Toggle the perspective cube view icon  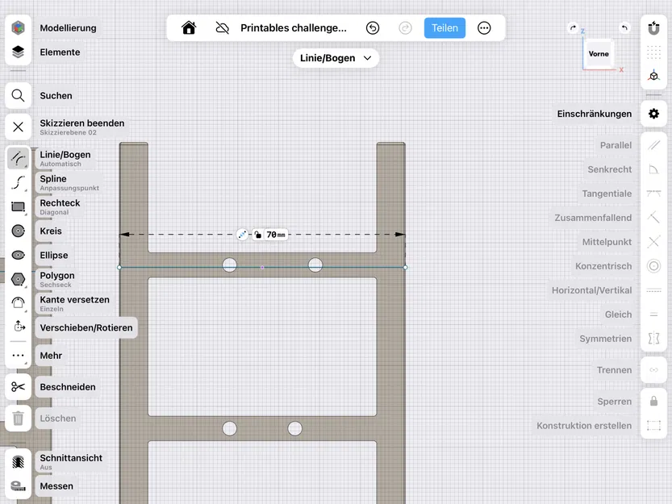click(x=653, y=76)
